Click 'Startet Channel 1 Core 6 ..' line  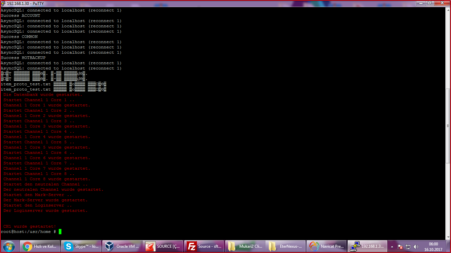39,153
